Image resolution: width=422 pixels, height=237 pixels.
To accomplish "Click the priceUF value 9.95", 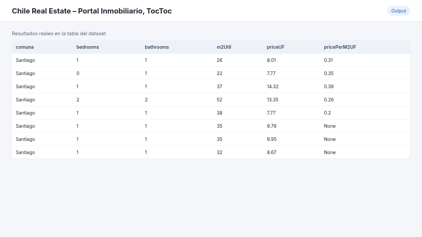I will (x=272, y=139).
